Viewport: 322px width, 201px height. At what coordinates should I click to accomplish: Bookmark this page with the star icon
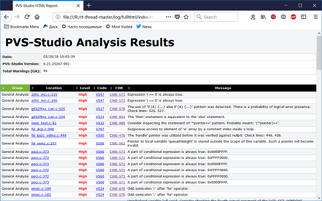[186, 17]
